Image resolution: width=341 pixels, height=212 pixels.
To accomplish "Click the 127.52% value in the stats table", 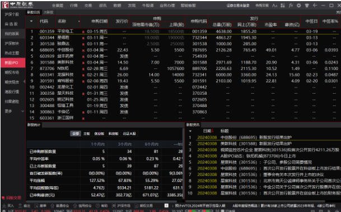I will click(x=97, y=181).
